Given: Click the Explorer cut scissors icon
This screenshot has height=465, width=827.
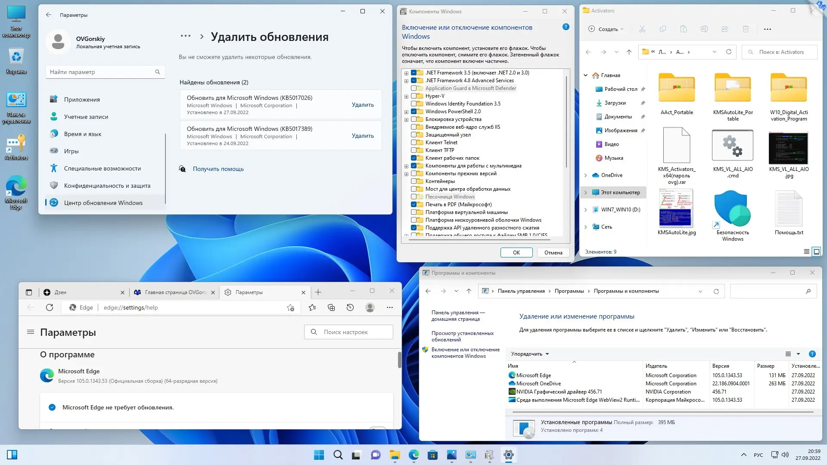Looking at the screenshot, I should [642, 29].
